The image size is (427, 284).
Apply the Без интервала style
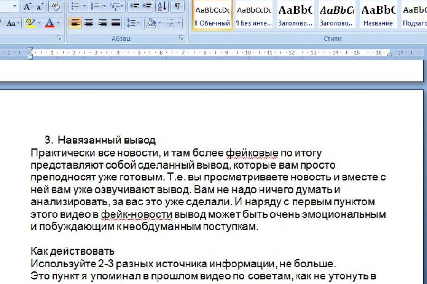(254, 15)
